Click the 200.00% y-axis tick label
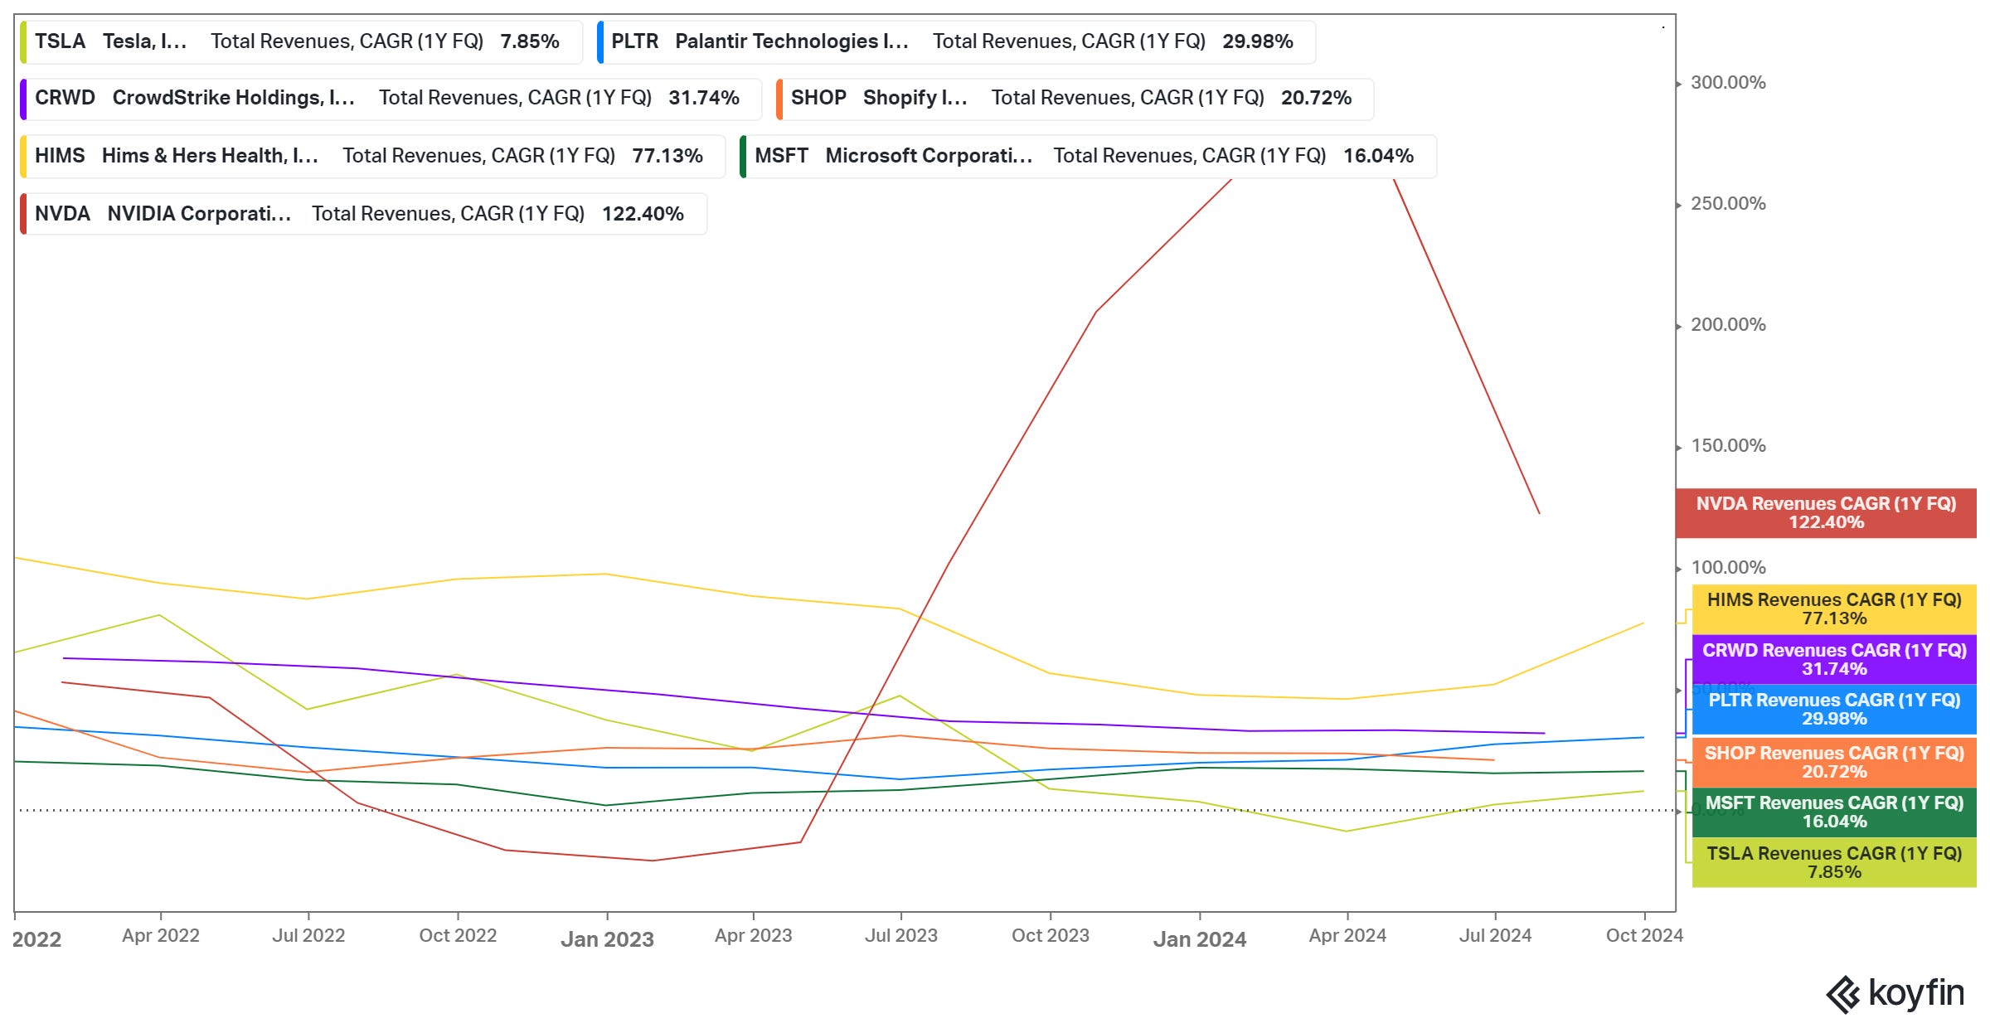The height and width of the screenshot is (1028, 1990). click(1728, 325)
